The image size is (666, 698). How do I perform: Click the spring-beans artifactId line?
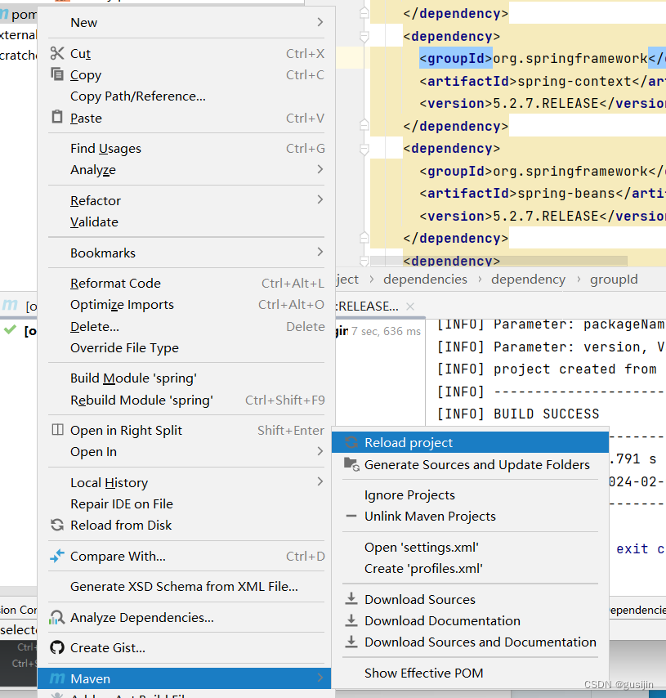point(543,193)
